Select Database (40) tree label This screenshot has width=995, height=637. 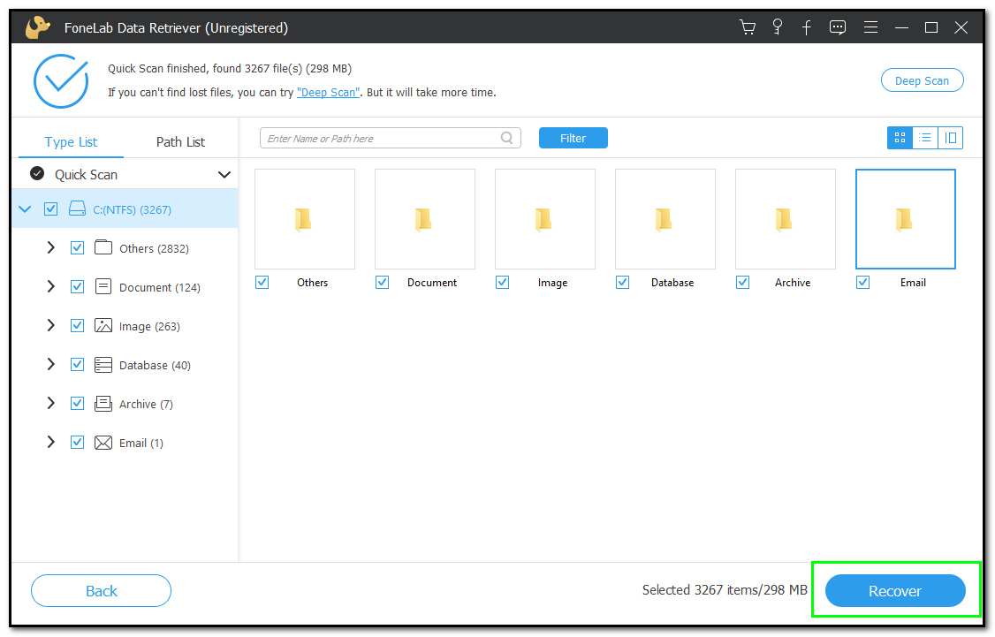pos(155,366)
